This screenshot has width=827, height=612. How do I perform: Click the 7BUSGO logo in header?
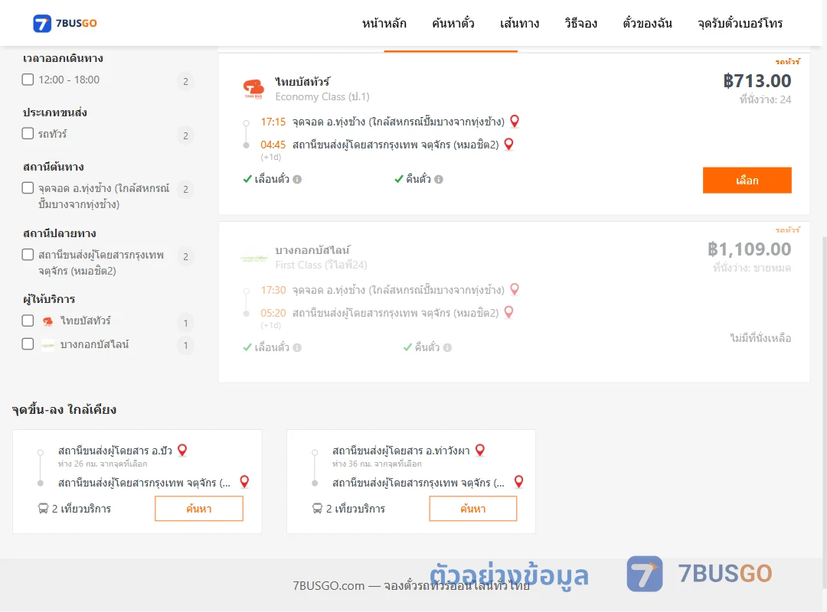[65, 23]
